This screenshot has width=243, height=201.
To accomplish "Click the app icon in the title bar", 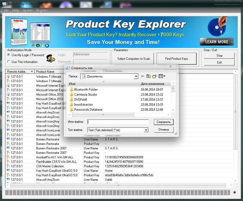I will tap(4, 4).
